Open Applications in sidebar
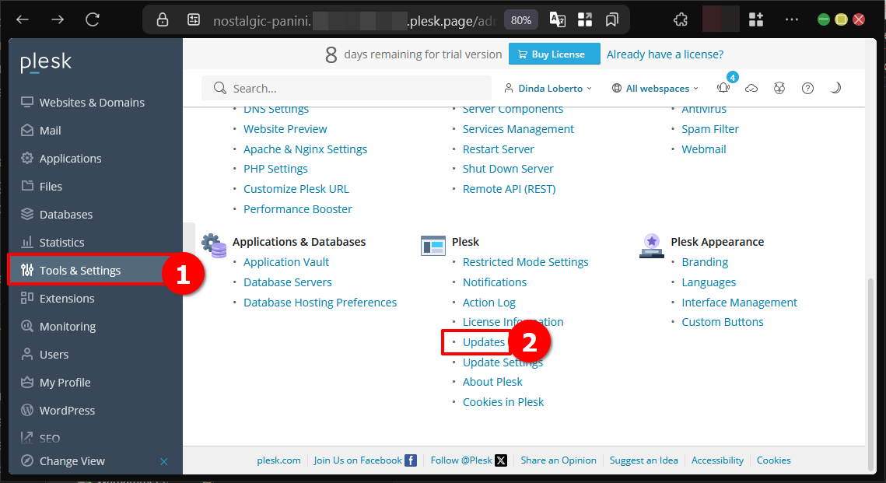The height and width of the screenshot is (483, 886). tap(61, 159)
